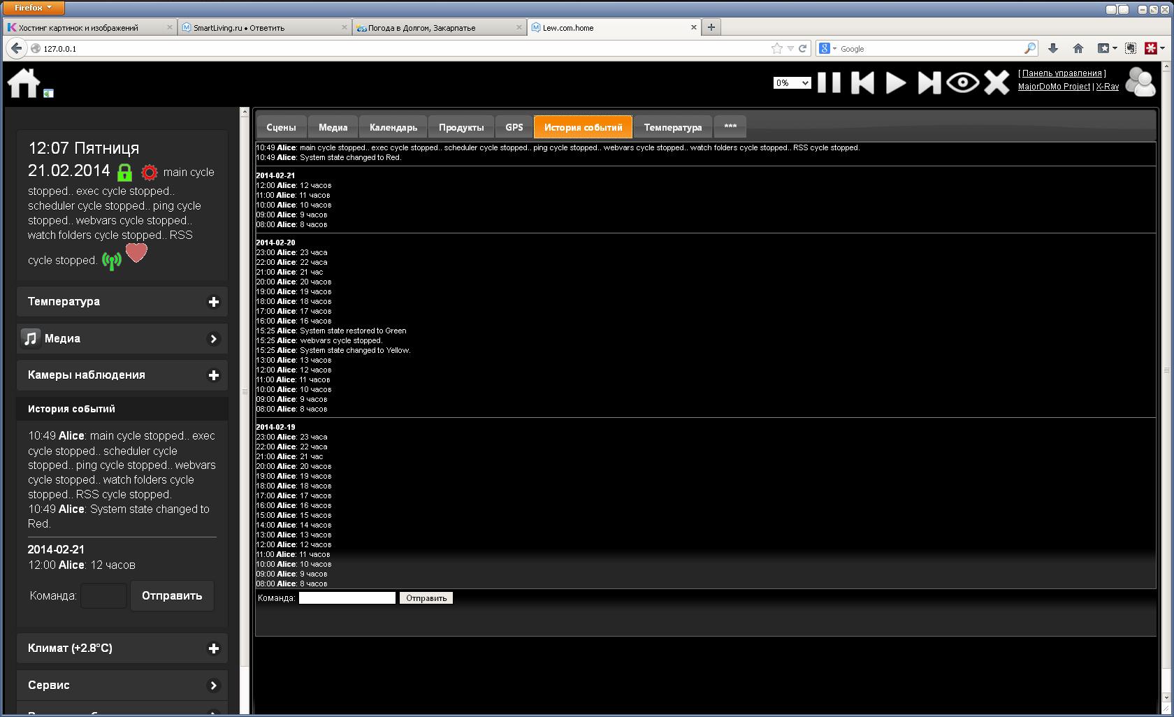Skip to previous track
The height and width of the screenshot is (717, 1174).
tap(862, 82)
